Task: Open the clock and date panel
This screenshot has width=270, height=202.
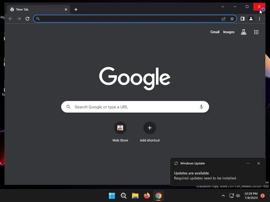Action: point(251,196)
